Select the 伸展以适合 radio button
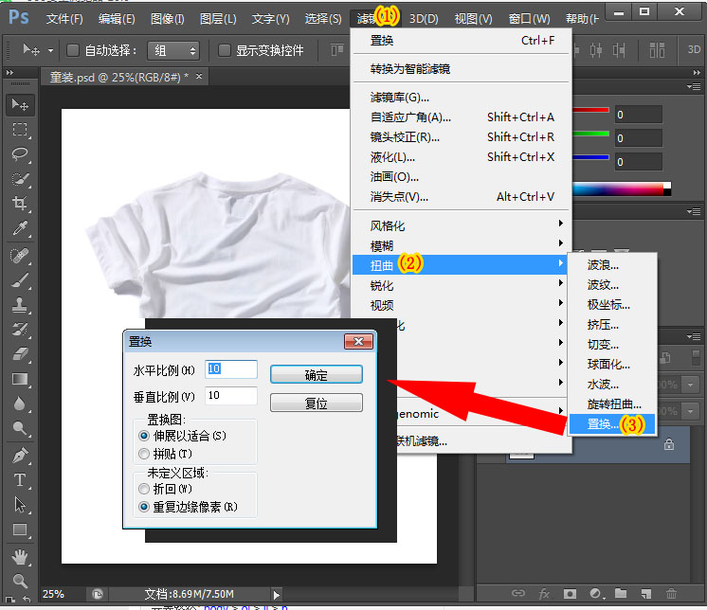The image size is (707, 610). point(144,436)
